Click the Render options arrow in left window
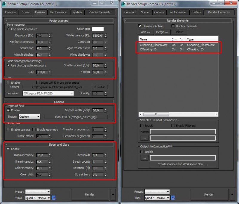The width and height of the screenshot is (239, 204). pos(113,194)
